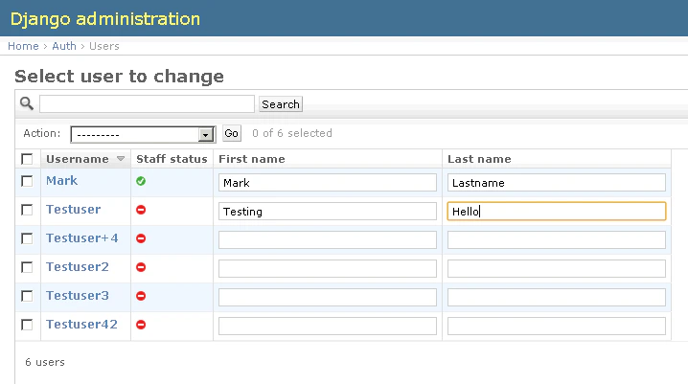Open the Testuser+4 username link

click(x=82, y=238)
